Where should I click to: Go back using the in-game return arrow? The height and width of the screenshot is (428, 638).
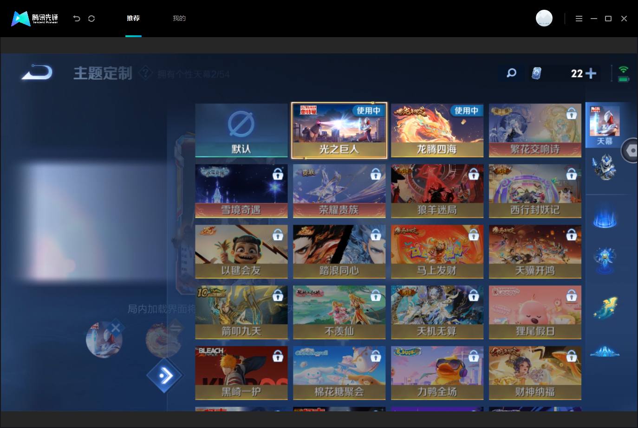[37, 72]
